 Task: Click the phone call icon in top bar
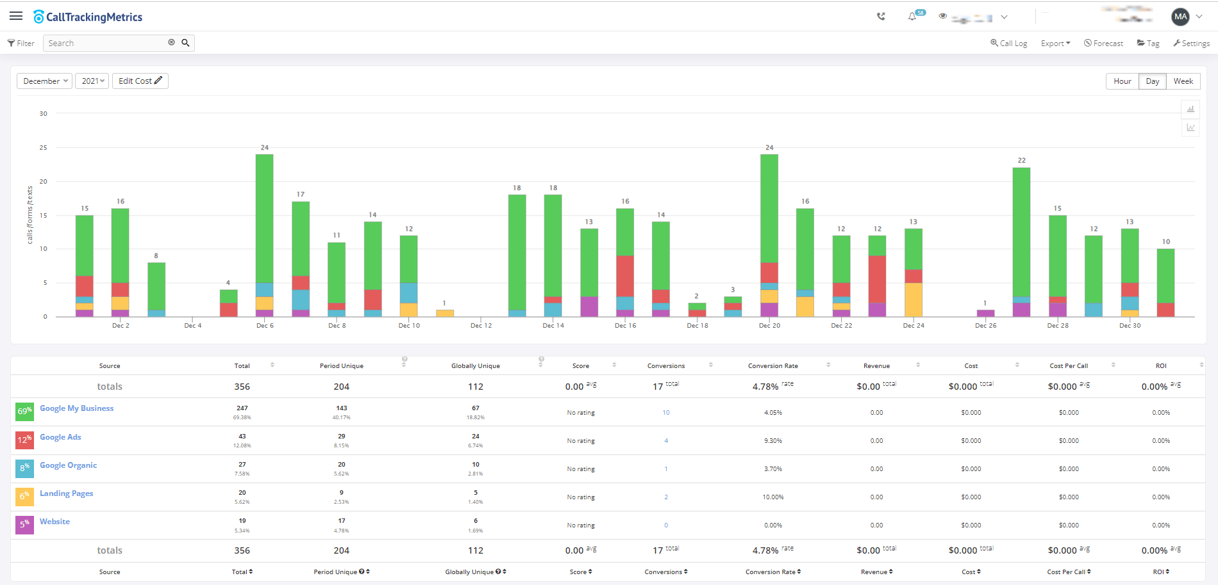(x=880, y=17)
